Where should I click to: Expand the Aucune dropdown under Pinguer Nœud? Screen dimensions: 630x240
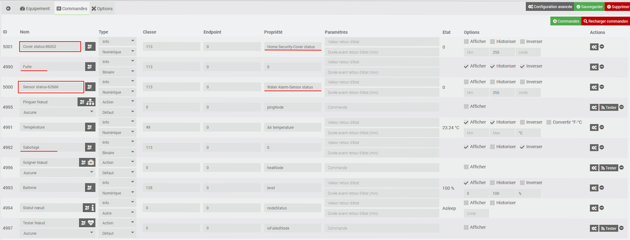57,112
